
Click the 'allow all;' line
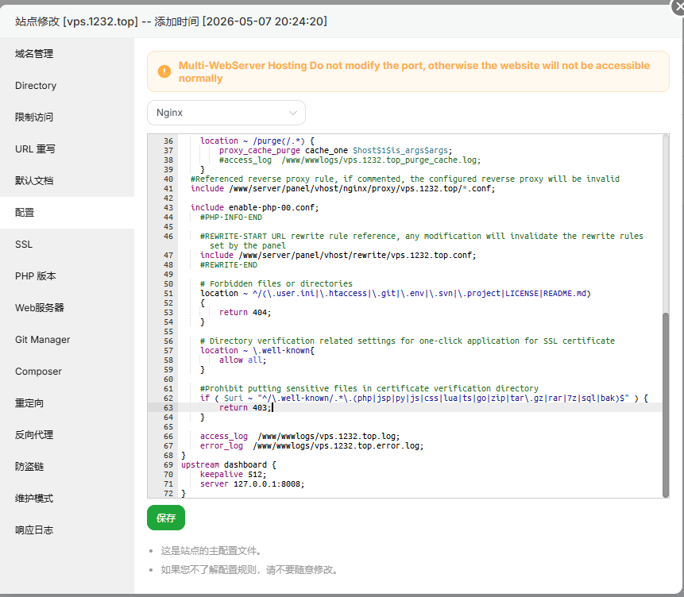tap(242, 360)
